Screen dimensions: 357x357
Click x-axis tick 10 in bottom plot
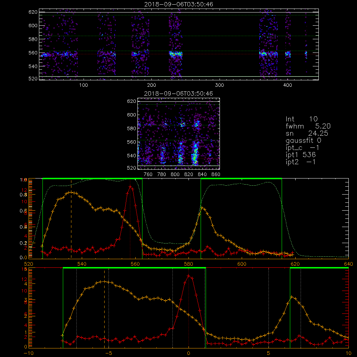coord(348,353)
